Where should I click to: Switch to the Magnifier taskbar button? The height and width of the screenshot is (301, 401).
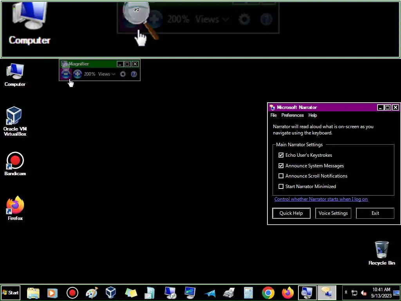point(307,292)
